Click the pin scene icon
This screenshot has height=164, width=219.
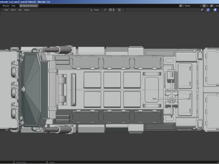[201, 6]
